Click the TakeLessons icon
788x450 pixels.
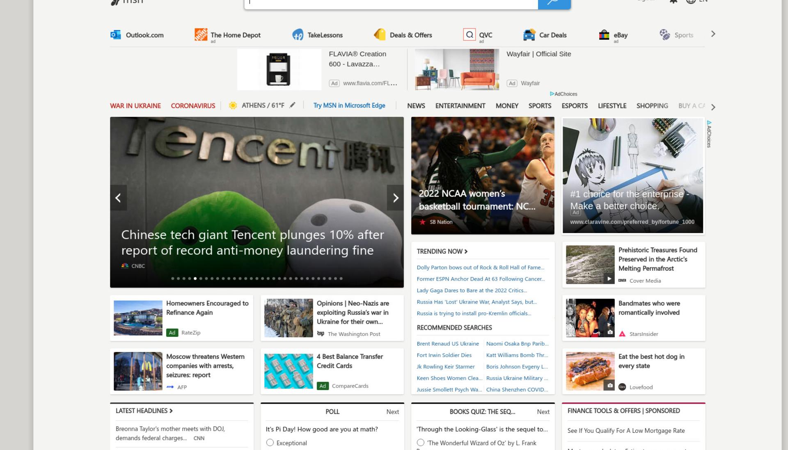tap(298, 35)
